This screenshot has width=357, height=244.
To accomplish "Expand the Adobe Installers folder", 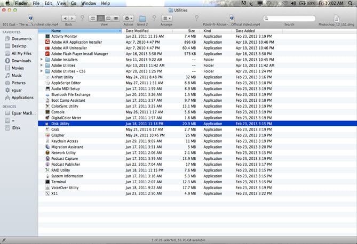I will click(x=42, y=60).
